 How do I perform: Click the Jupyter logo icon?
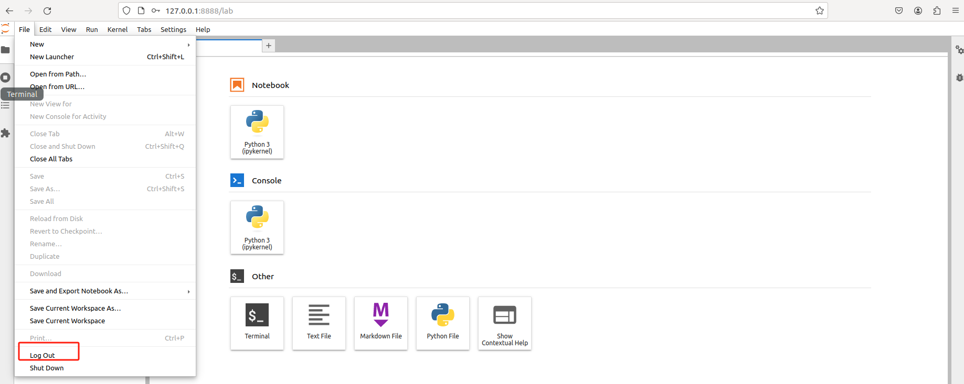click(x=5, y=29)
